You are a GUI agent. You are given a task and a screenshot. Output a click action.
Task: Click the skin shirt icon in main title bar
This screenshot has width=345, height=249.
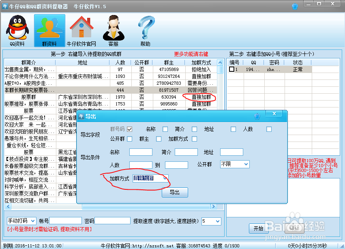click(x=295, y=6)
